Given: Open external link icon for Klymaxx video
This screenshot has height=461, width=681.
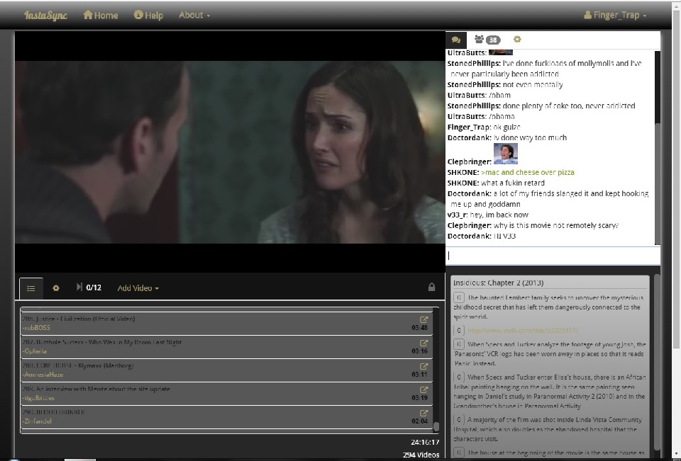Looking at the screenshot, I should click(424, 366).
